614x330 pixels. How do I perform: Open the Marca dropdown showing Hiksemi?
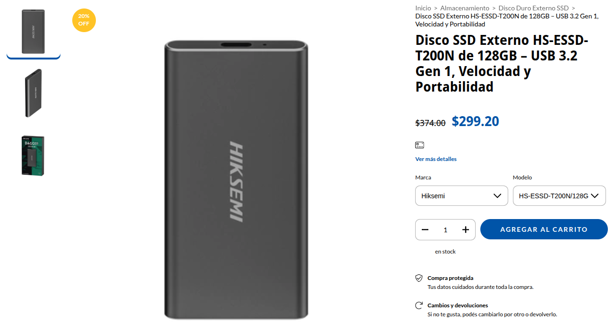pos(461,196)
